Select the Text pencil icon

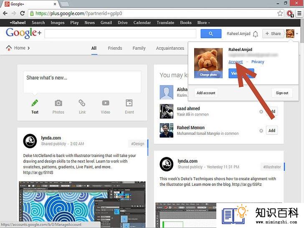[x=35, y=103]
